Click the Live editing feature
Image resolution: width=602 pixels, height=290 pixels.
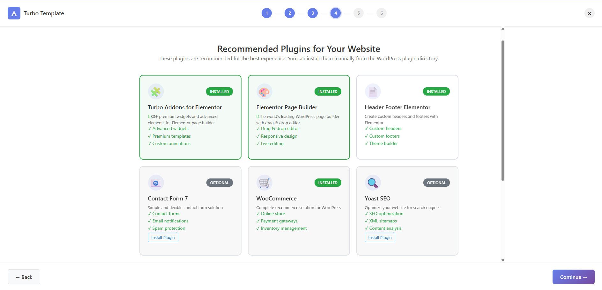pos(270,143)
